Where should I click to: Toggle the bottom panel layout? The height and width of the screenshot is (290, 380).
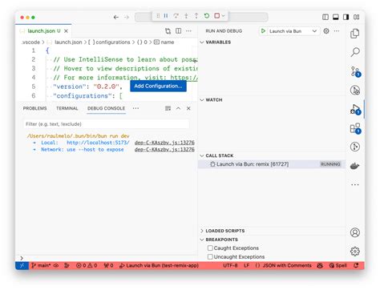336,17
